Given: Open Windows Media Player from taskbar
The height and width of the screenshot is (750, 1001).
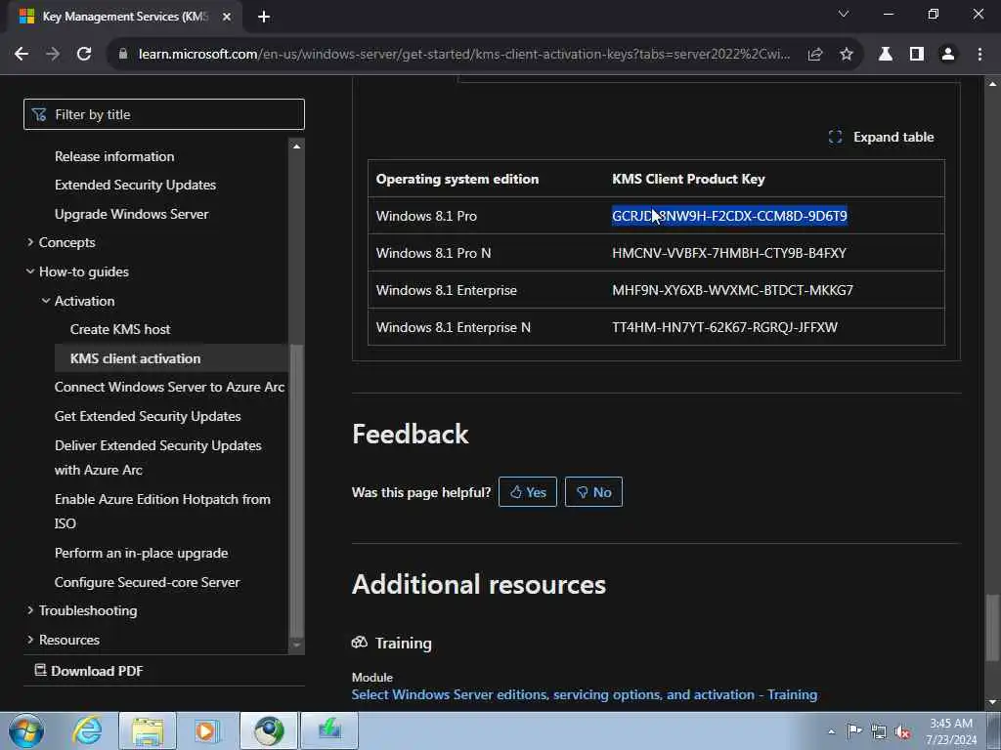Looking at the screenshot, I should coord(207,730).
